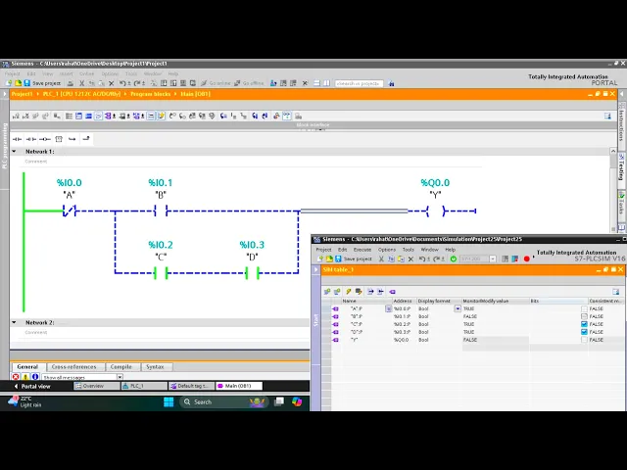Open the Show all messages dropdown

120,377
